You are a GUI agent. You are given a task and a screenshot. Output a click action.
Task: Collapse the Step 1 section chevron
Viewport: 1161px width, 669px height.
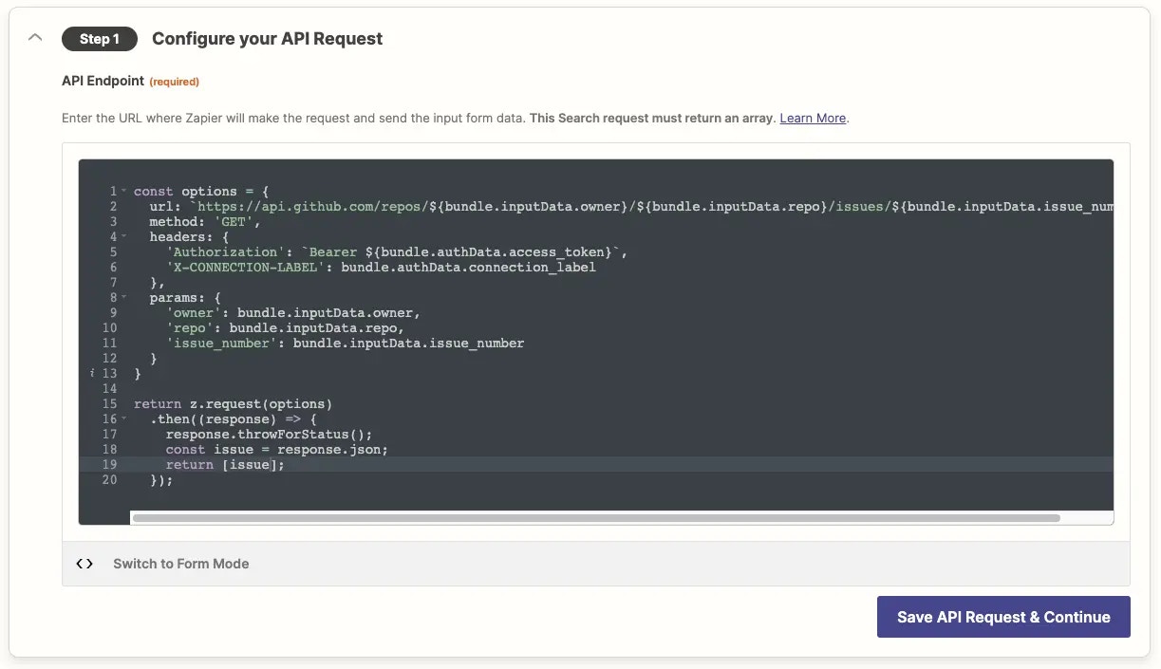click(35, 38)
